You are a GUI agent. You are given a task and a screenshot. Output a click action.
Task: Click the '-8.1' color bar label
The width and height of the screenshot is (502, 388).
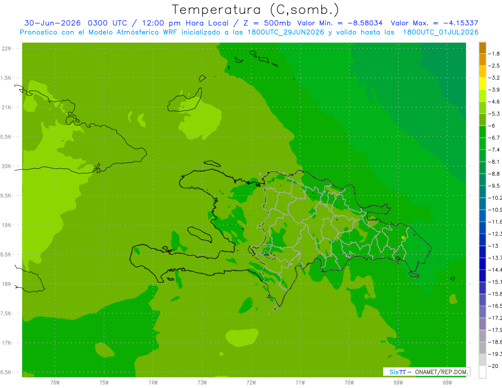[494, 162]
